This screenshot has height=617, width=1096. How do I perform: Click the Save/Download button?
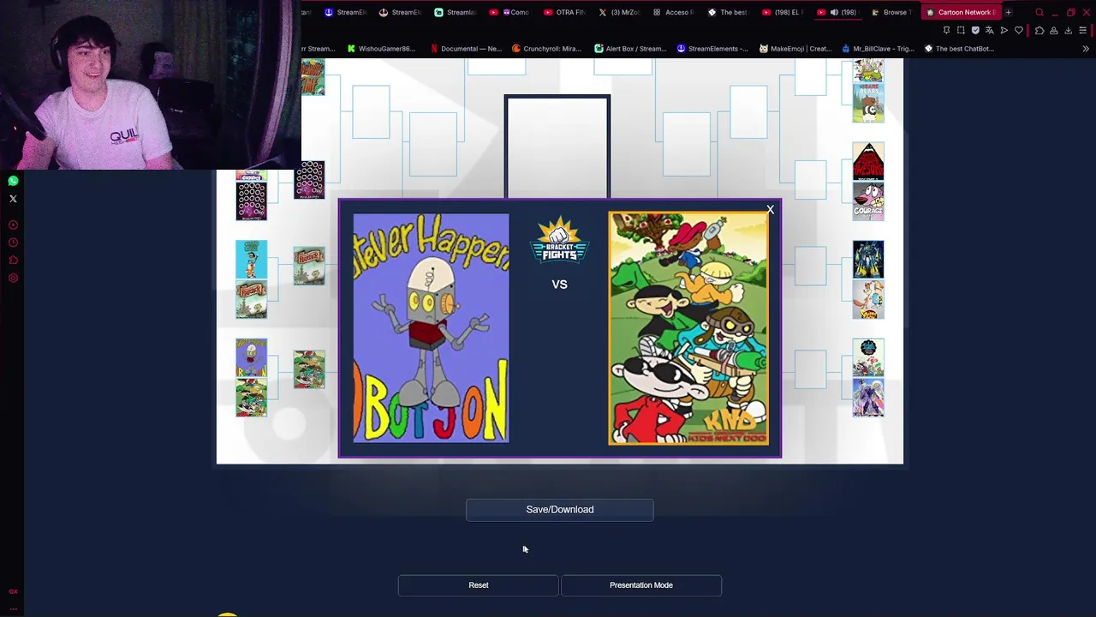click(559, 510)
